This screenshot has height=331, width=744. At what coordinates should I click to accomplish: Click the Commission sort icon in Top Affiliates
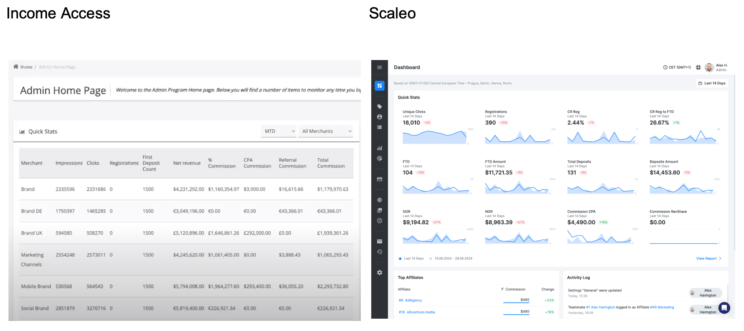[503, 289]
